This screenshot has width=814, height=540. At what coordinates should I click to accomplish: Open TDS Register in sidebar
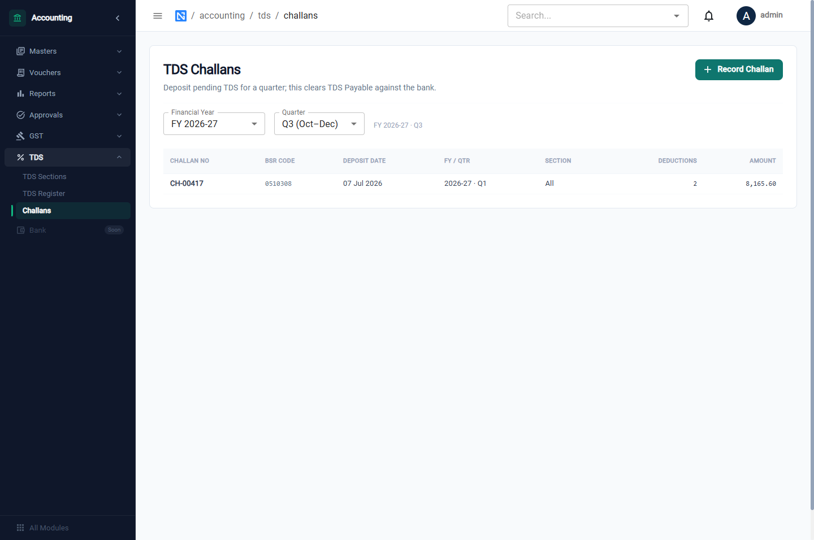coord(44,194)
